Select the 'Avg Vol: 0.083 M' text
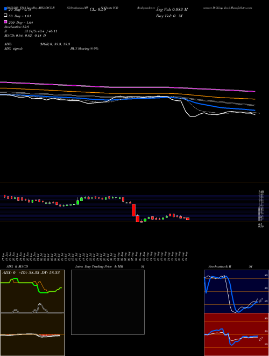269x356 pixels. coord(172,10)
